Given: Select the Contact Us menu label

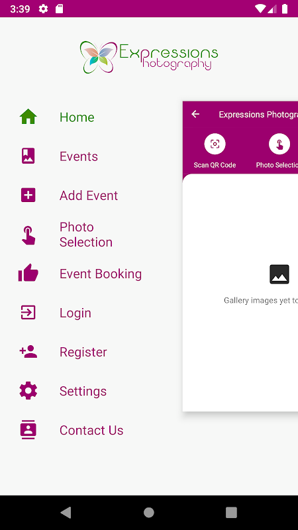Looking at the screenshot, I should 91,430.
